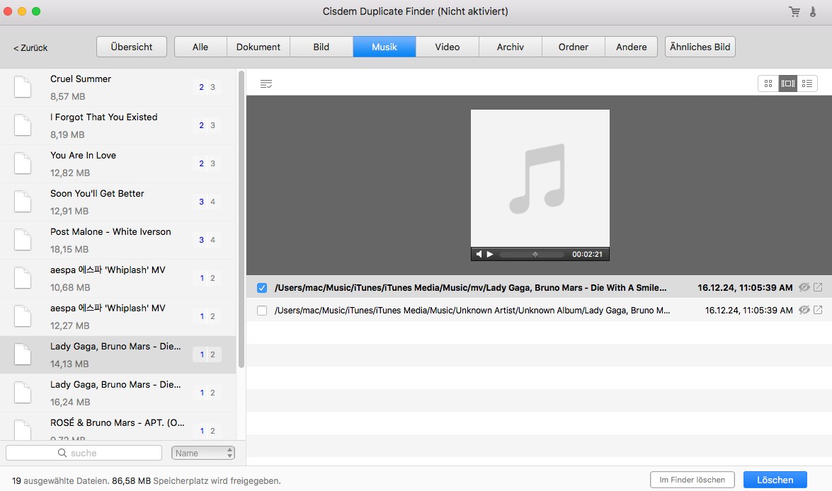Viewport: 832px width, 491px height.
Task: Mute the audio preview speaker
Action: click(x=479, y=254)
